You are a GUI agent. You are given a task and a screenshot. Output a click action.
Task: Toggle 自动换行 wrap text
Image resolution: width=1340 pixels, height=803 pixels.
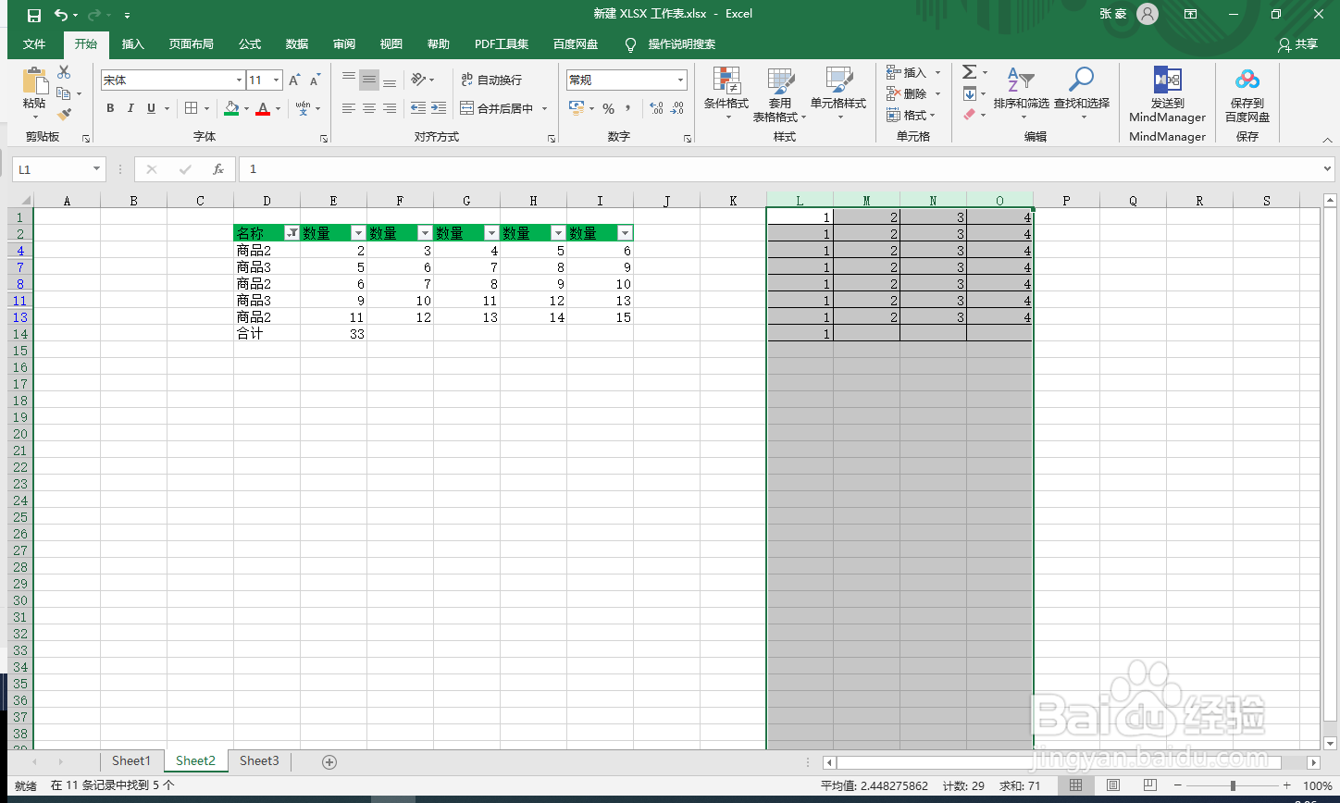491,80
